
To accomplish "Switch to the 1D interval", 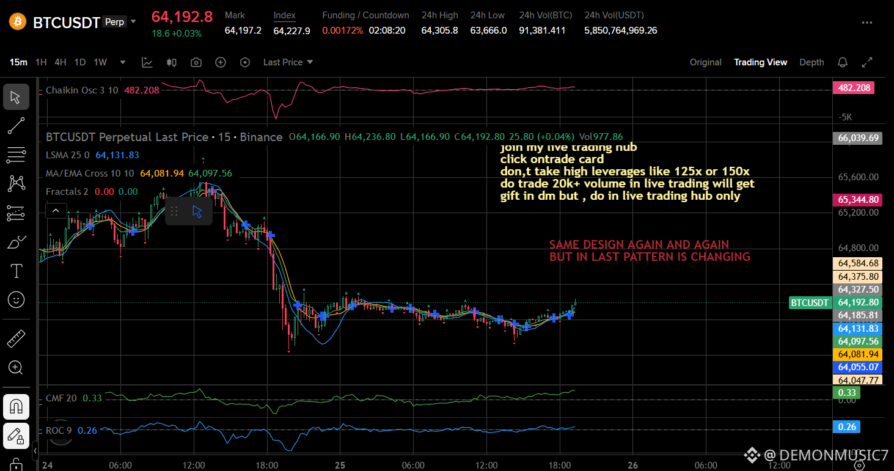I will click(x=80, y=62).
